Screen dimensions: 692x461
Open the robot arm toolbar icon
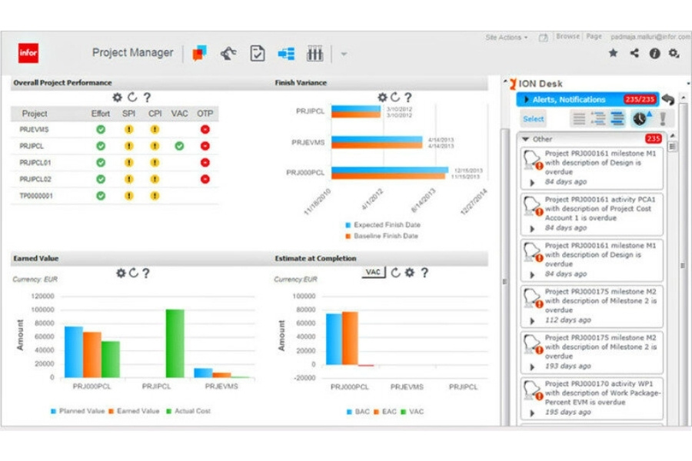click(228, 53)
